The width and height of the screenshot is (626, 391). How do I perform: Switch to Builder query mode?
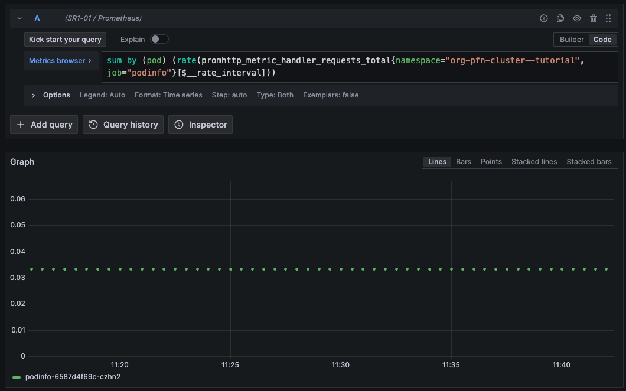[x=572, y=40]
